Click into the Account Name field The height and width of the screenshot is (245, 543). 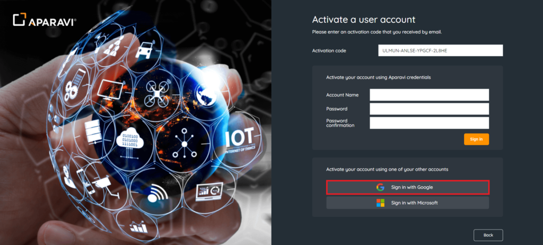429,95
